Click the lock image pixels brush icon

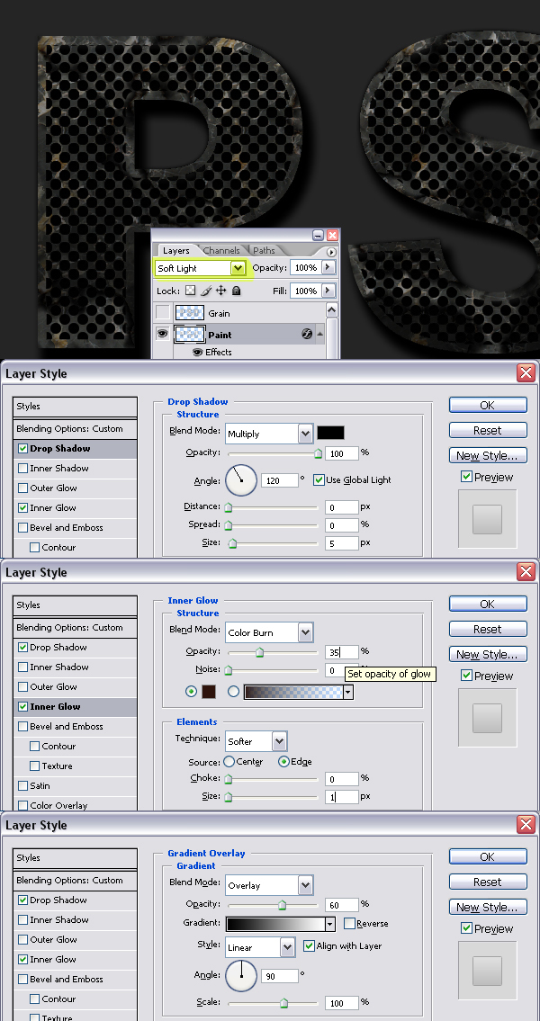tap(206, 291)
